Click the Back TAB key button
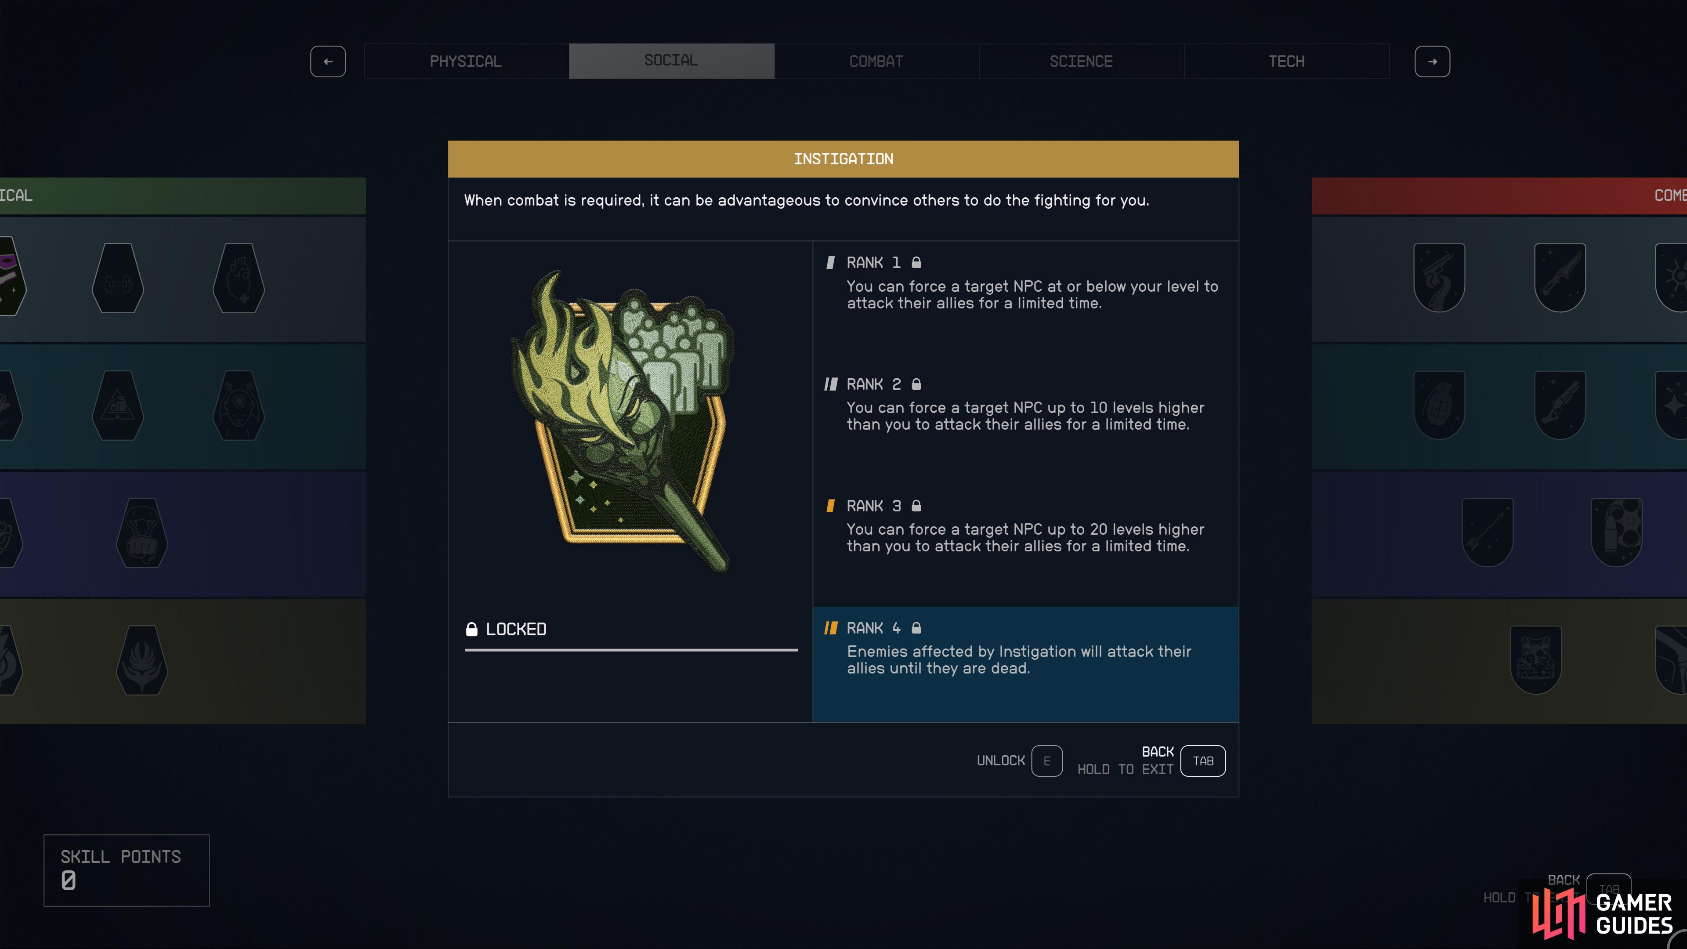Image resolution: width=1687 pixels, height=949 pixels. pos(1202,761)
